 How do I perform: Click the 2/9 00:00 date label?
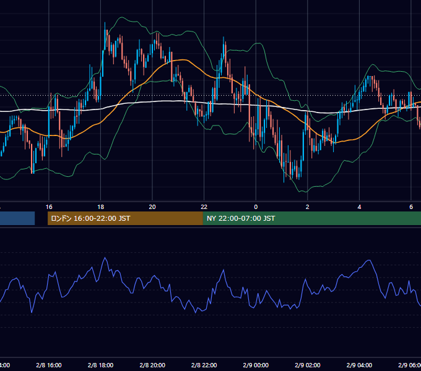[x=256, y=365]
